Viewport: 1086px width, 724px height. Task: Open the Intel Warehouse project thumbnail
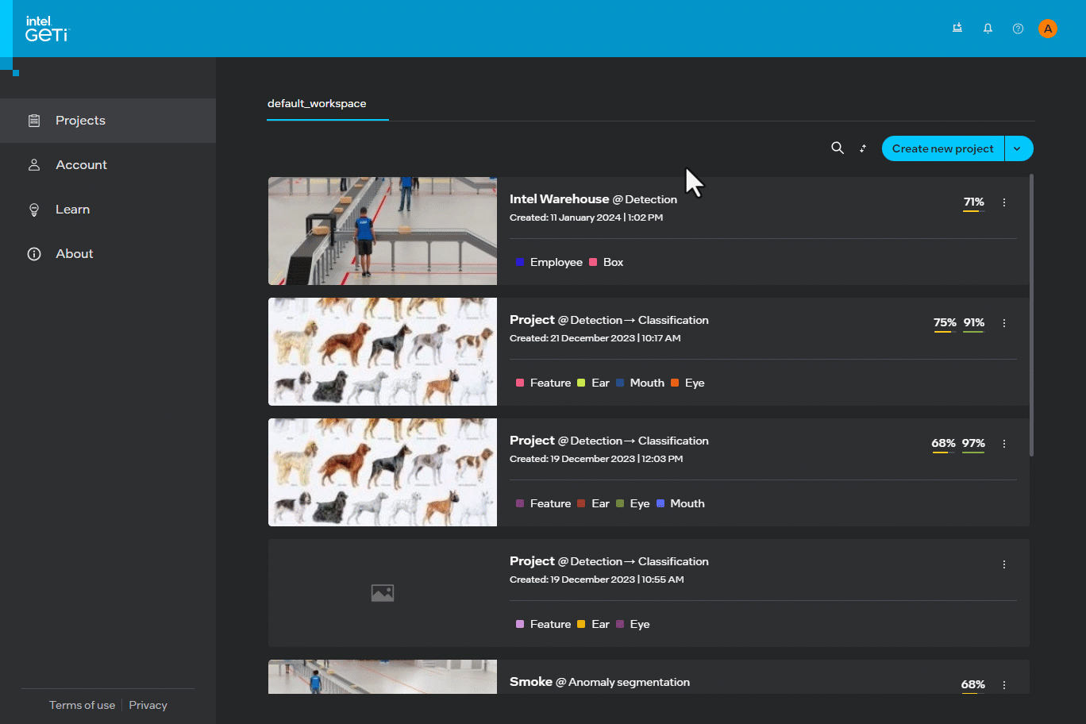click(383, 231)
